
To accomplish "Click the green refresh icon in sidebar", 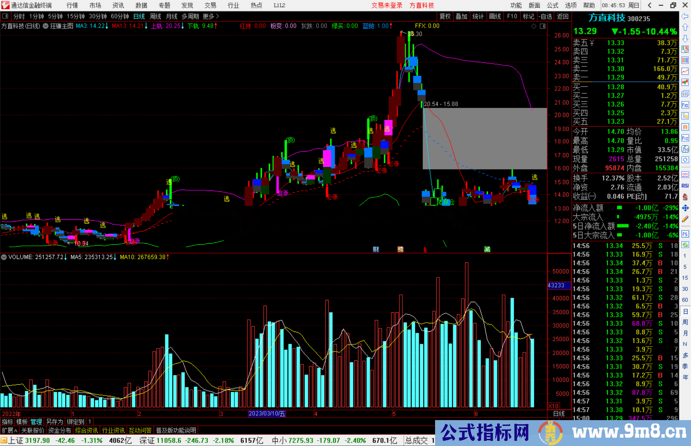I will click(685, 245).
